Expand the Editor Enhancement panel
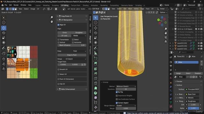204x114 pixels. tap(57, 89)
